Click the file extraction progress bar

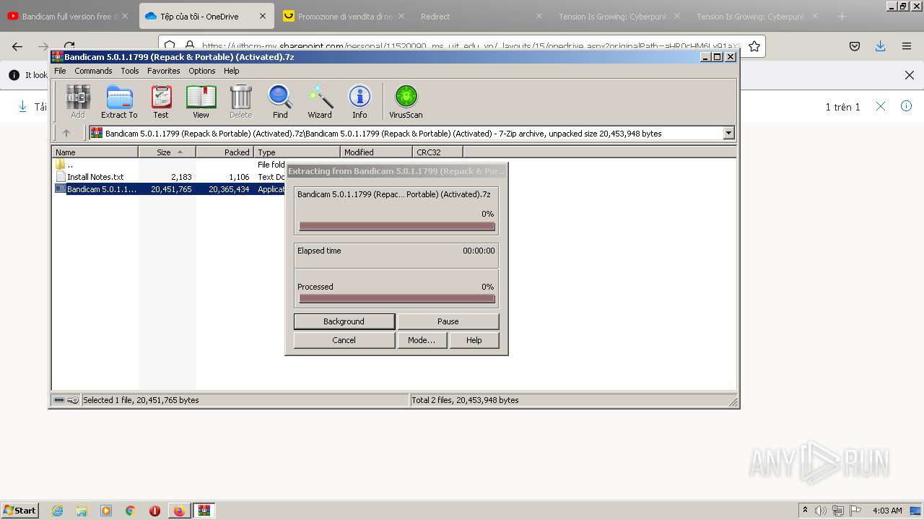(x=397, y=226)
